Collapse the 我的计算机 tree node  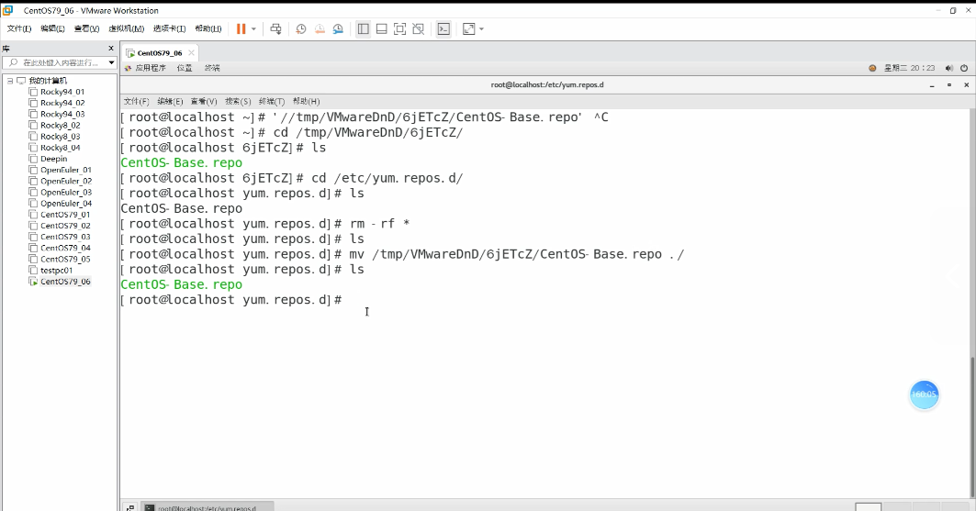(10, 81)
